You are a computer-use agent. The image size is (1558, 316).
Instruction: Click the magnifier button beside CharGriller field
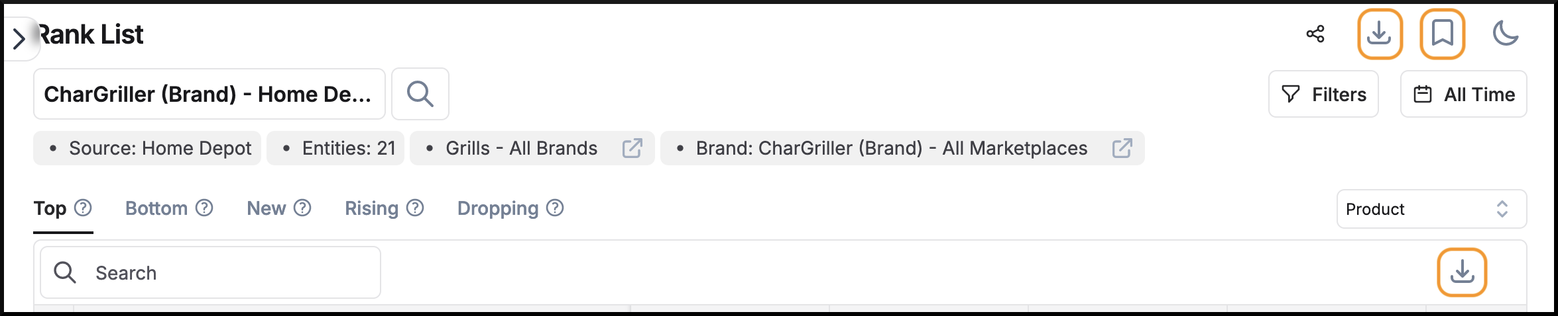click(x=420, y=94)
